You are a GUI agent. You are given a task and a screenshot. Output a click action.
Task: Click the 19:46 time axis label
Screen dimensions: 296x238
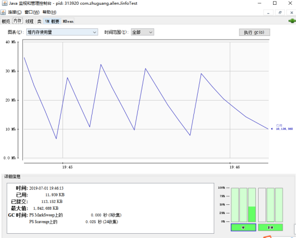[235, 167]
